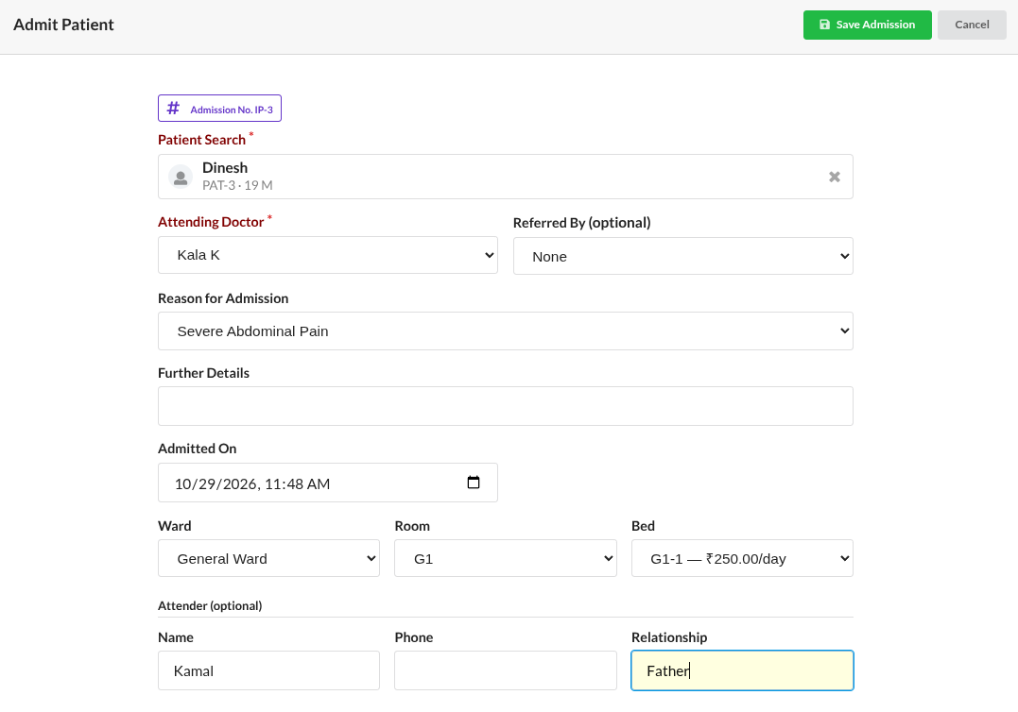This screenshot has height=712, width=1018.
Task: Click the Relationship label
Action: point(669,637)
